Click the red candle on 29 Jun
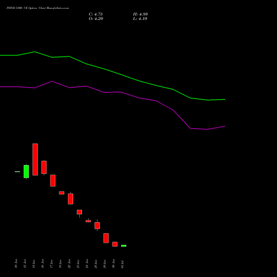277x277 pixels. tap(106, 238)
